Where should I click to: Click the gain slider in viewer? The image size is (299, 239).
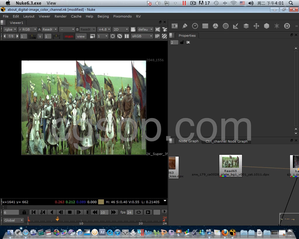32,36
